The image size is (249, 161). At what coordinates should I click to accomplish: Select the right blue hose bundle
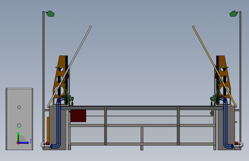(x=225, y=122)
